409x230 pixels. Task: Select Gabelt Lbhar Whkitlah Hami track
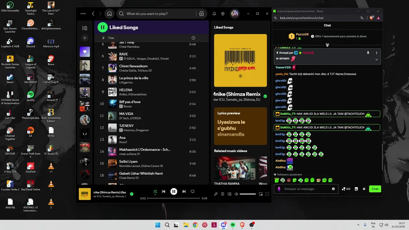click(x=151, y=175)
